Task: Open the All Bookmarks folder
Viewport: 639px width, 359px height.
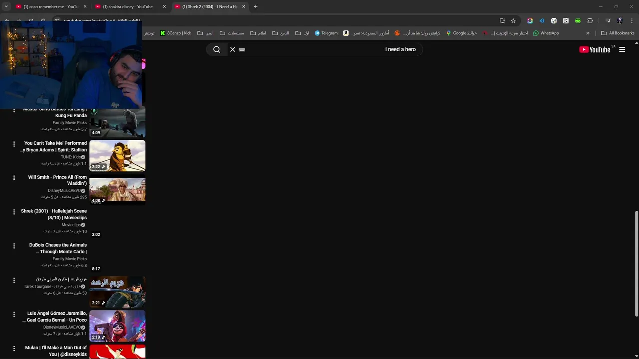Action: point(618,33)
